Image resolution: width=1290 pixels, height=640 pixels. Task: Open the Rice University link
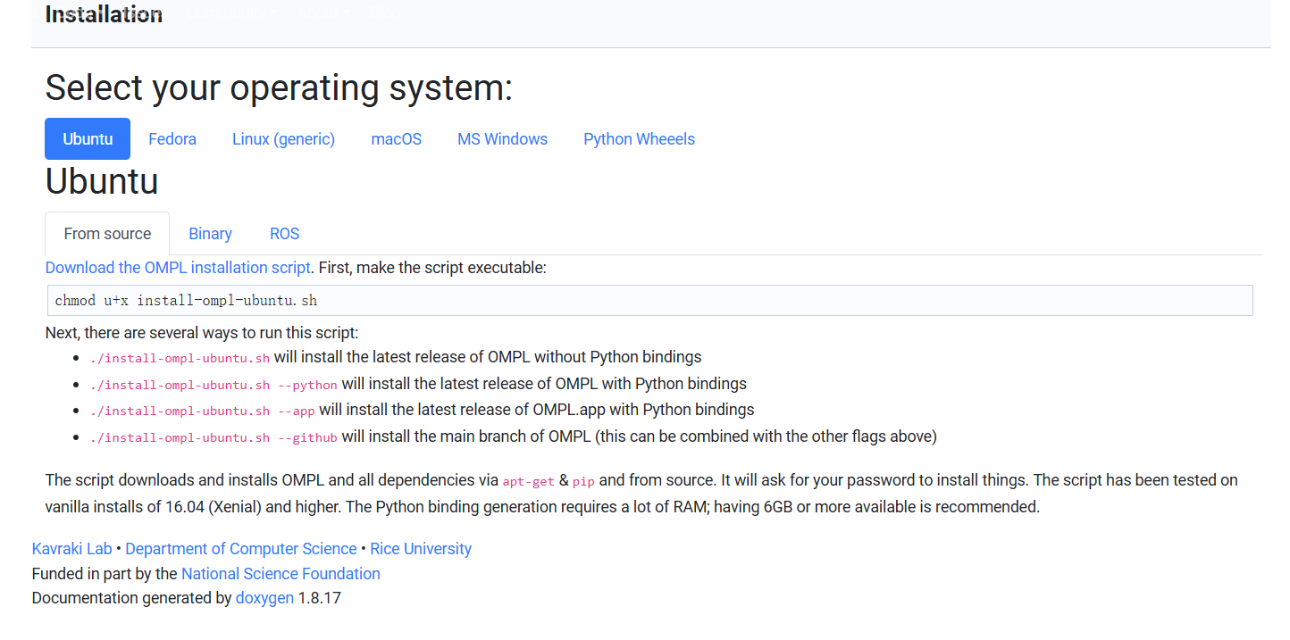[x=420, y=548]
